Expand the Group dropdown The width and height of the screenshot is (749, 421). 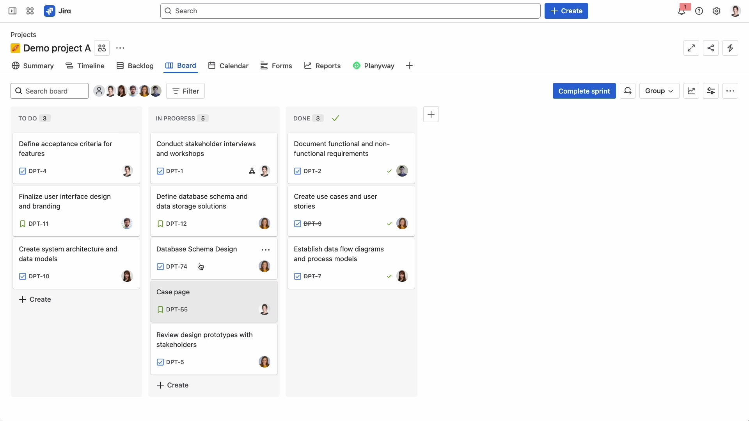tap(659, 91)
